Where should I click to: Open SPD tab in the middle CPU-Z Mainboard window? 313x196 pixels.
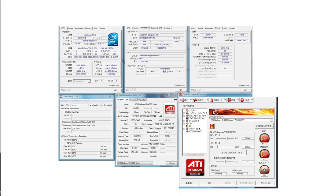[x=160, y=28]
